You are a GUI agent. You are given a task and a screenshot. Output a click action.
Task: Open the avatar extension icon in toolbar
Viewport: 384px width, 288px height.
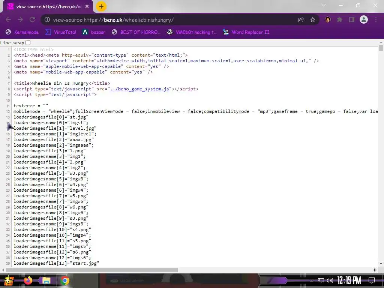328,19
